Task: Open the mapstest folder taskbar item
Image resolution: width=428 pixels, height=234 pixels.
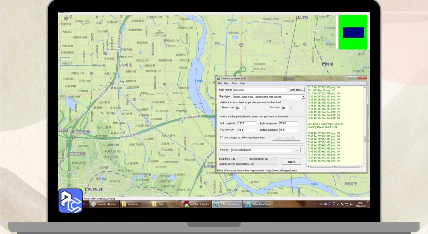Action: [133, 204]
